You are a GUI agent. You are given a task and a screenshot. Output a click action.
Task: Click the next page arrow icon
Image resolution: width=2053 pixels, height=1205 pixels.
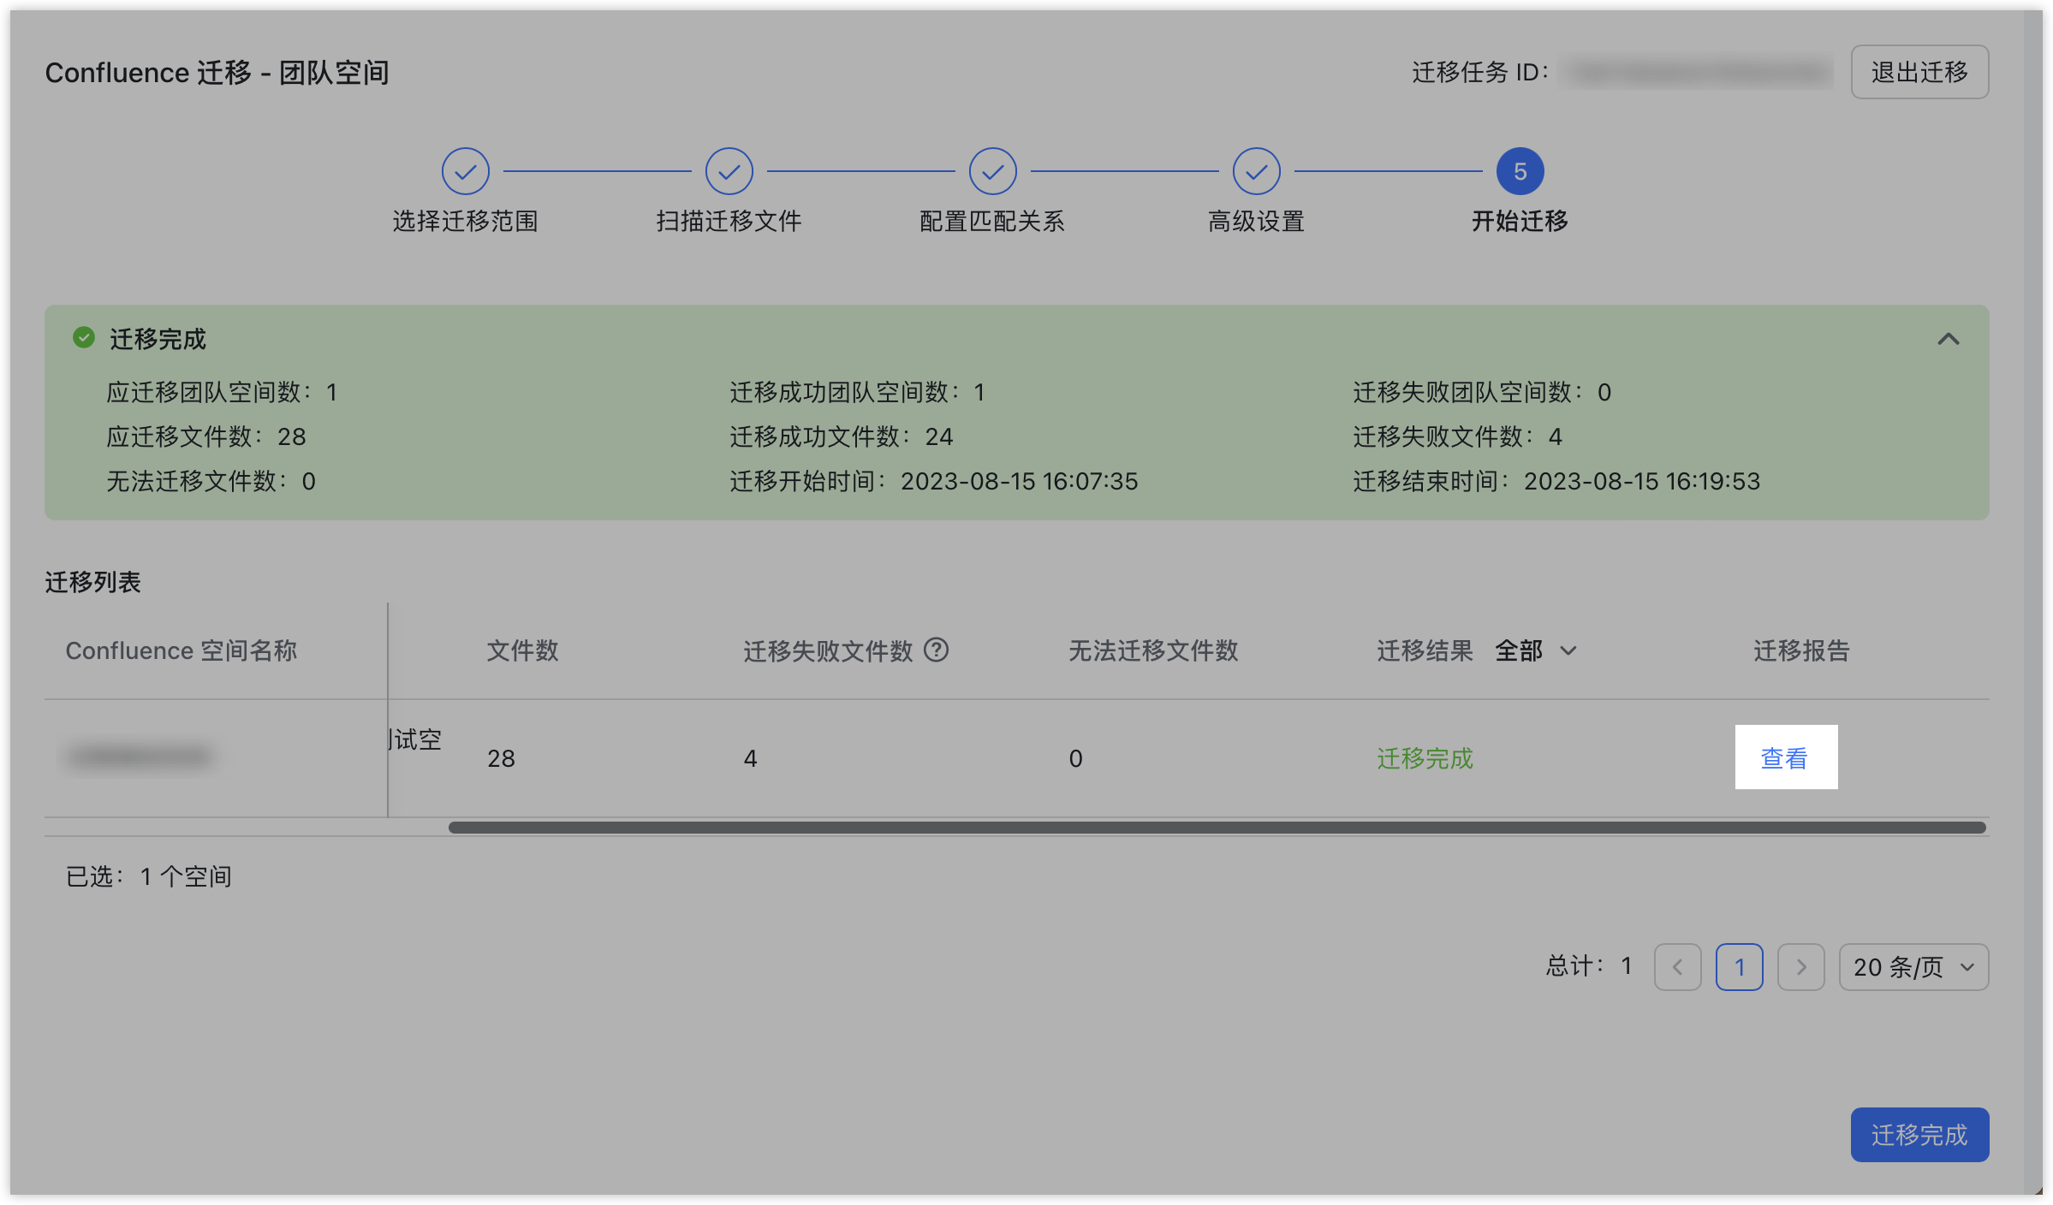(1801, 966)
